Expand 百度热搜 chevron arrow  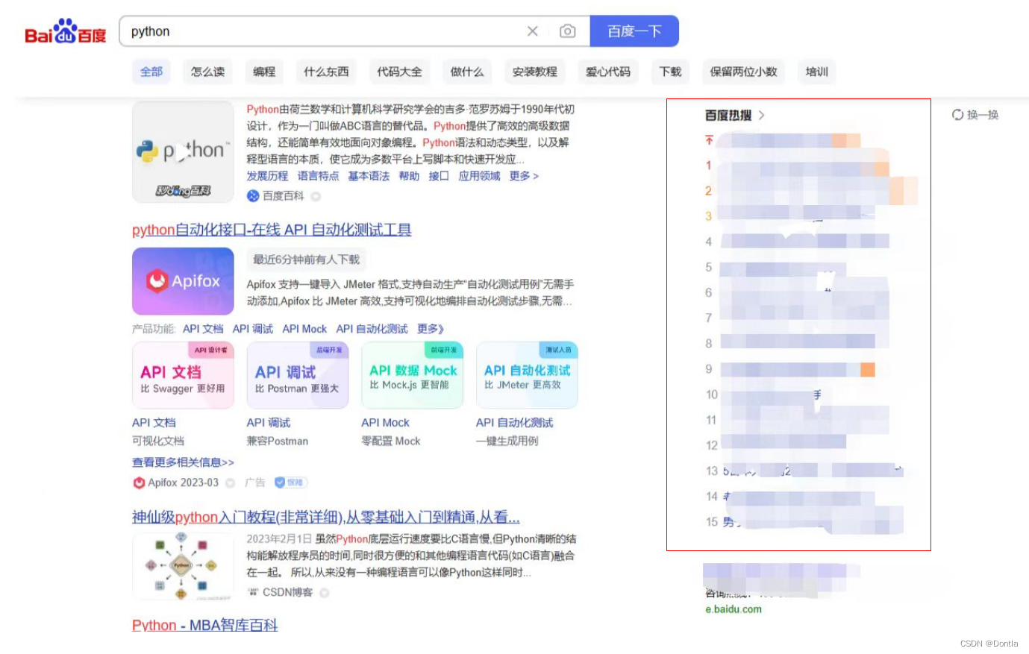click(762, 115)
